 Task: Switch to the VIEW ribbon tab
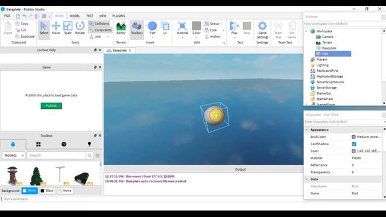(103, 16)
